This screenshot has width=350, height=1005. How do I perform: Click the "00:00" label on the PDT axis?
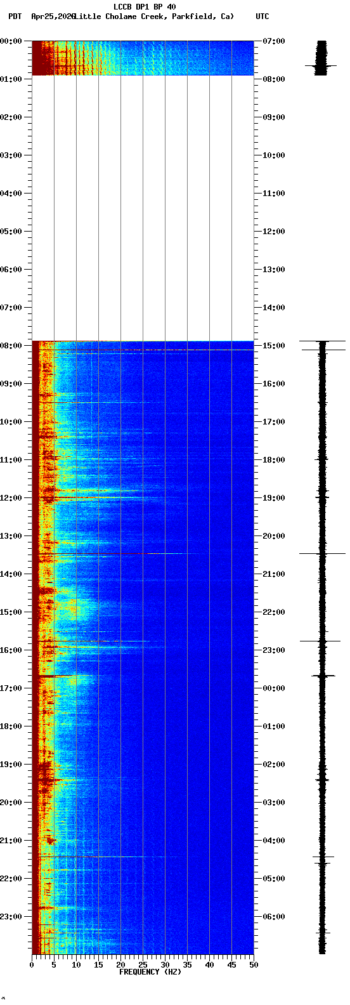[x=12, y=41]
